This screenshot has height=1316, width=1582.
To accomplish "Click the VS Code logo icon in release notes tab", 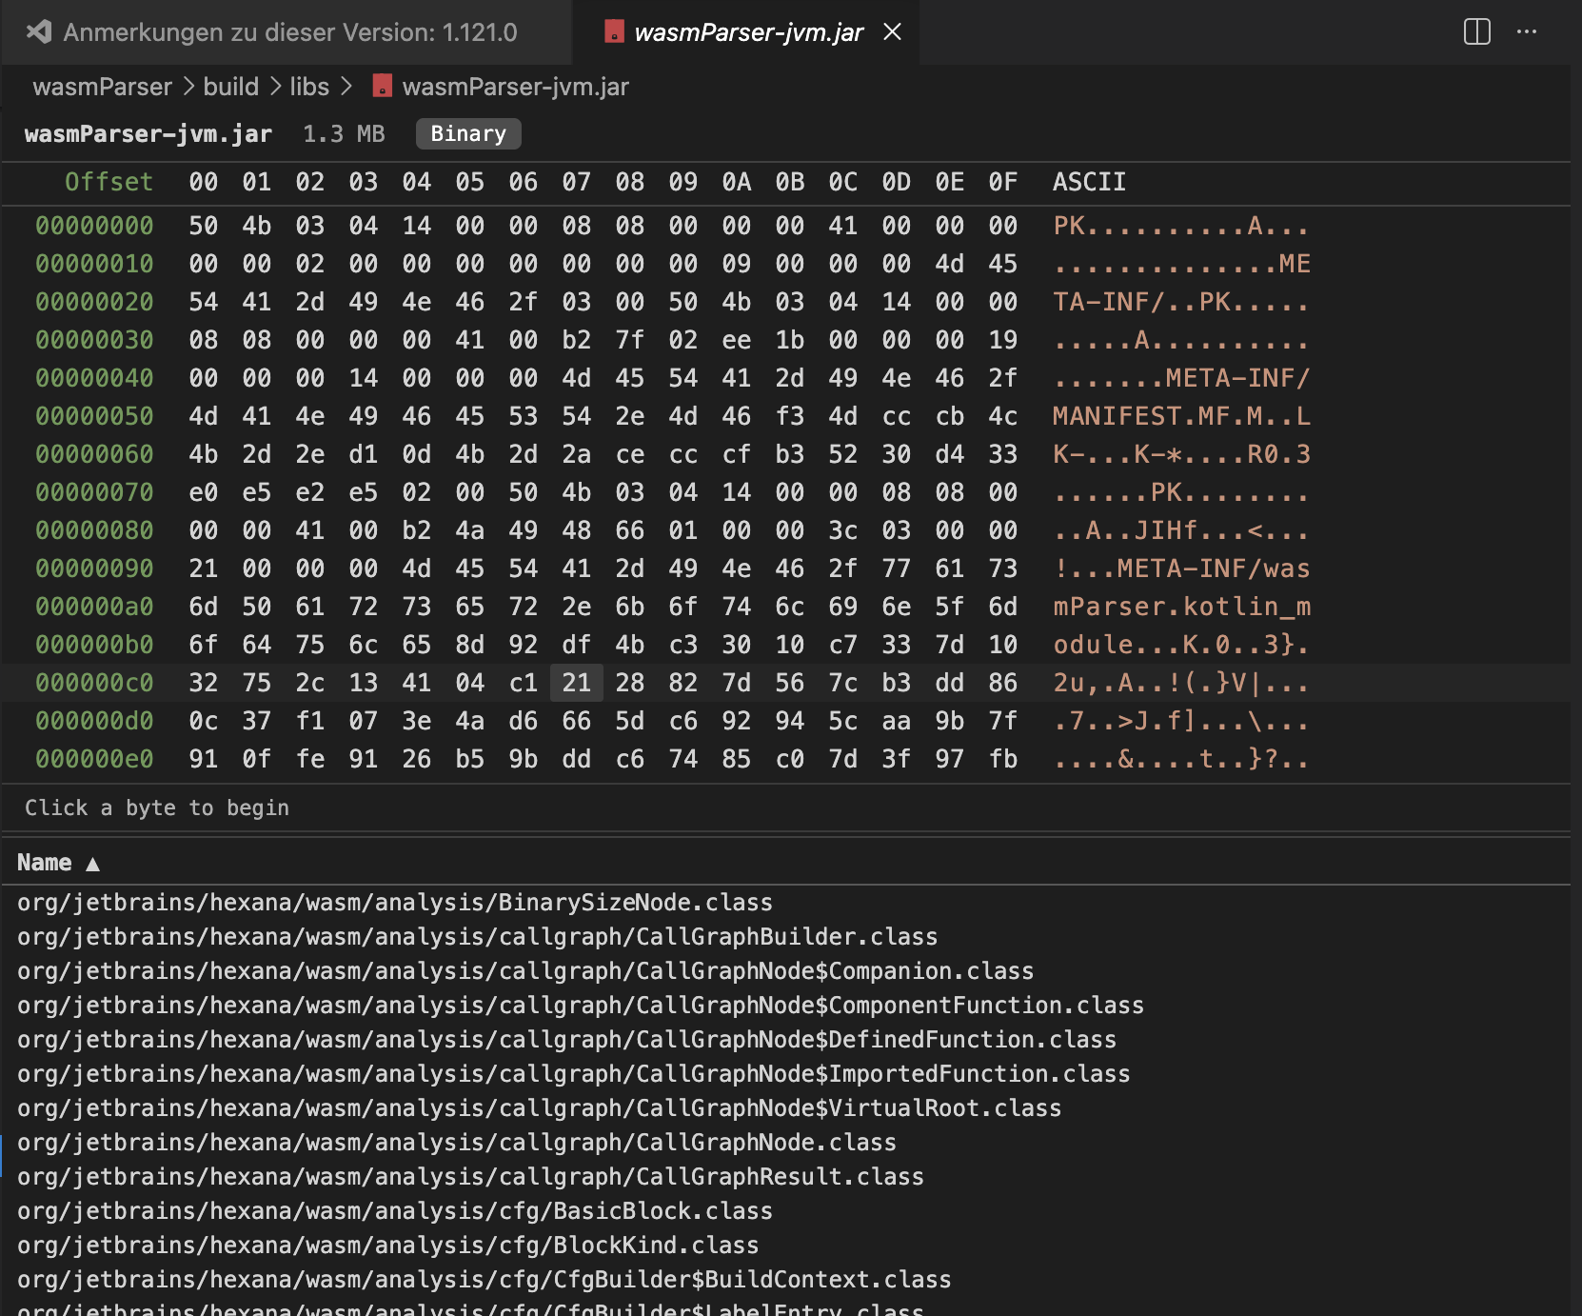I will 39,31.
